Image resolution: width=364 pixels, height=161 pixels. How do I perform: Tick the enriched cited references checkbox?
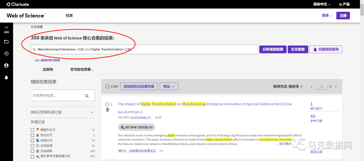click(32, 157)
